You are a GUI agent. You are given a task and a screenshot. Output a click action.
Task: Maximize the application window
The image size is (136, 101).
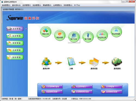[x=127, y=1]
